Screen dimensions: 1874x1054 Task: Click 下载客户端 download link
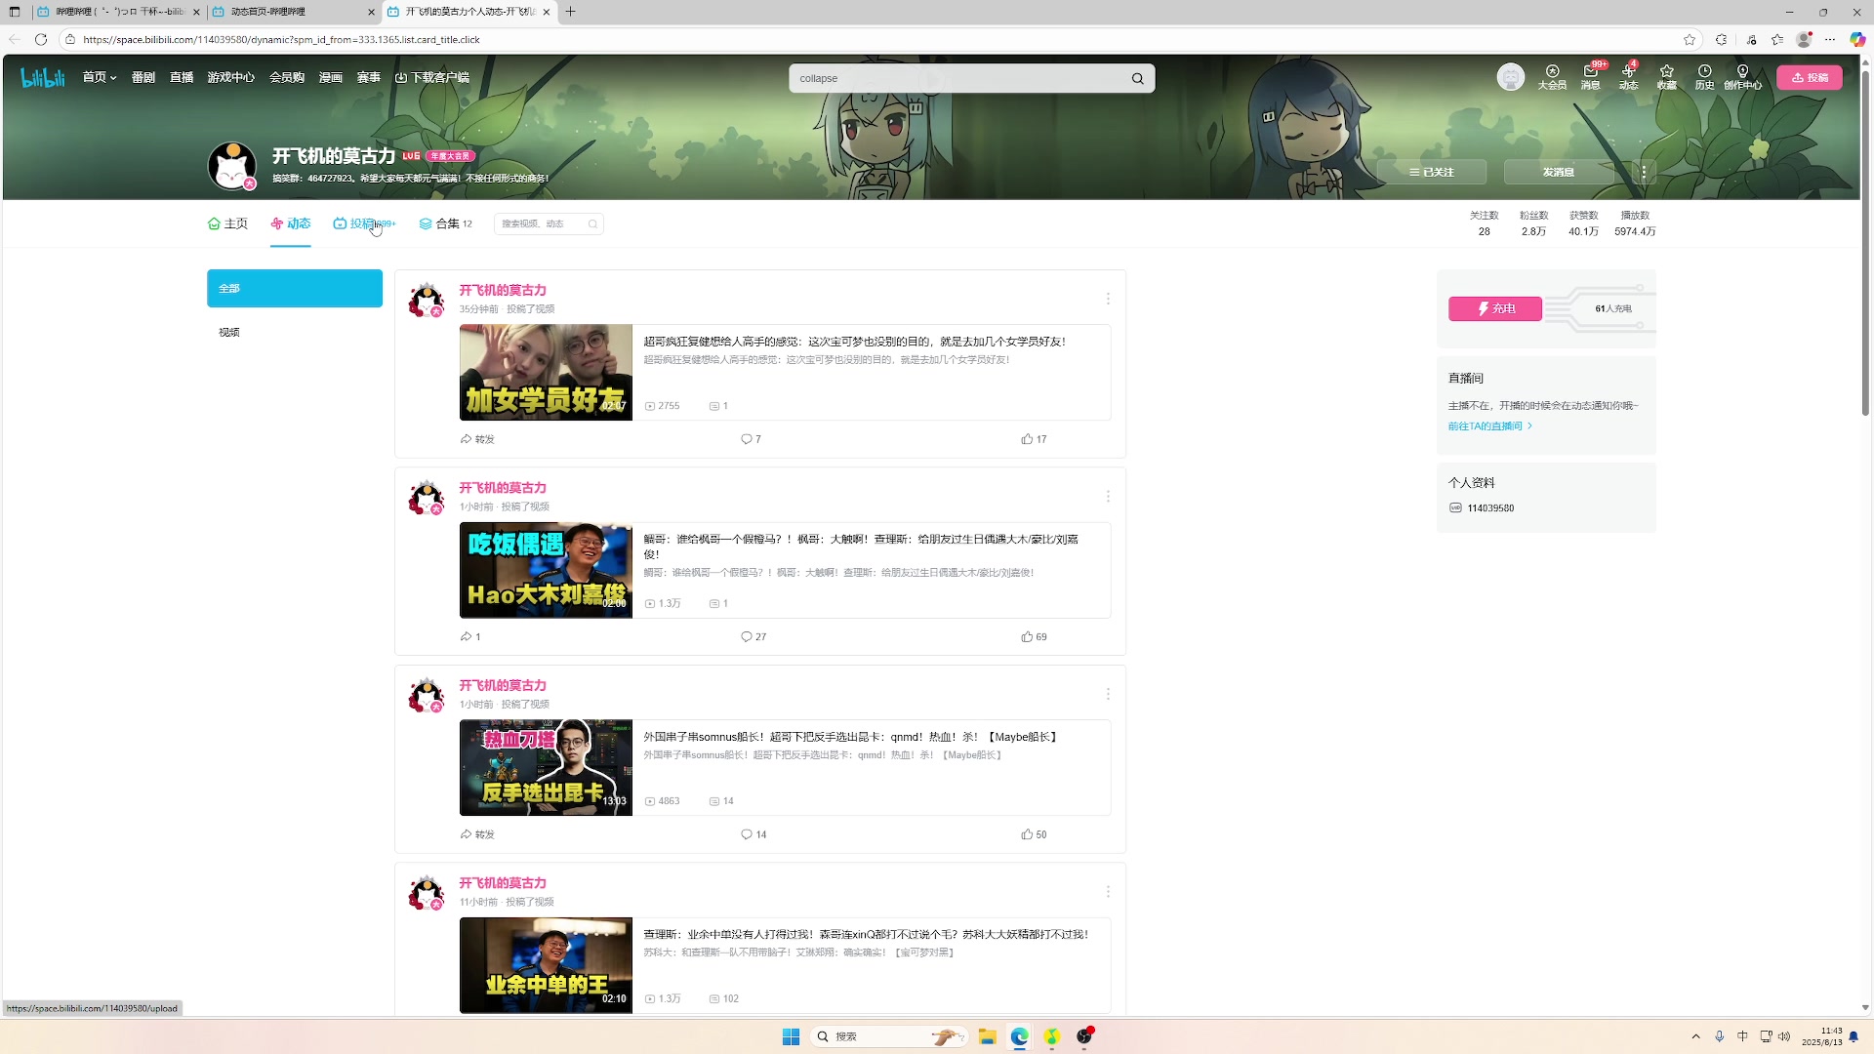pyautogui.click(x=432, y=77)
